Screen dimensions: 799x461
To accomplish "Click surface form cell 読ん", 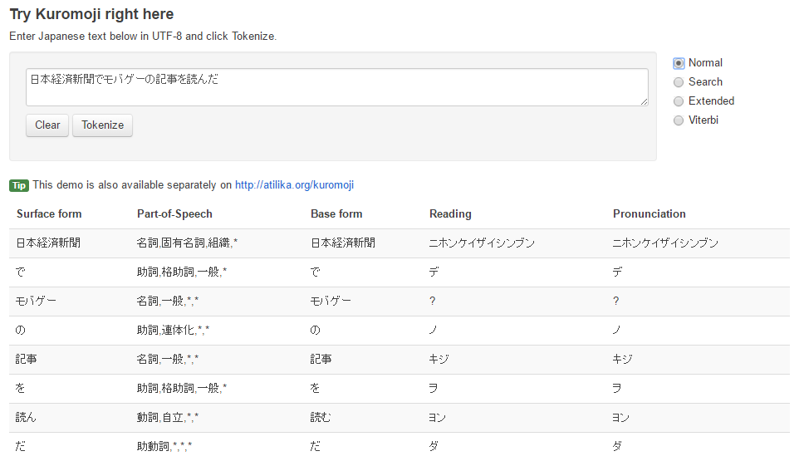I will pyautogui.click(x=26, y=417).
